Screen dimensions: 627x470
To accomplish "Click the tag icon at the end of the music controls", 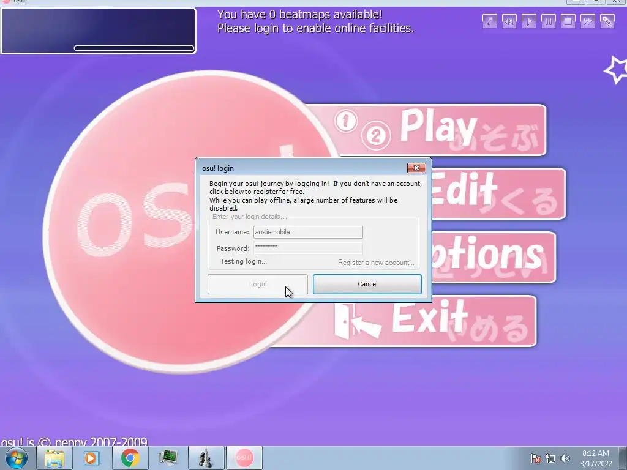I will pos(607,21).
